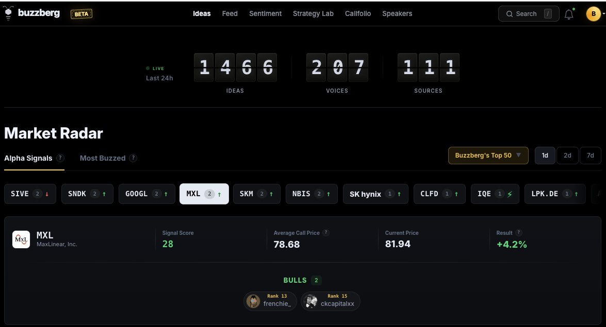606x327 pixels.
Task: Open the user avatar B menu
Action: point(594,14)
